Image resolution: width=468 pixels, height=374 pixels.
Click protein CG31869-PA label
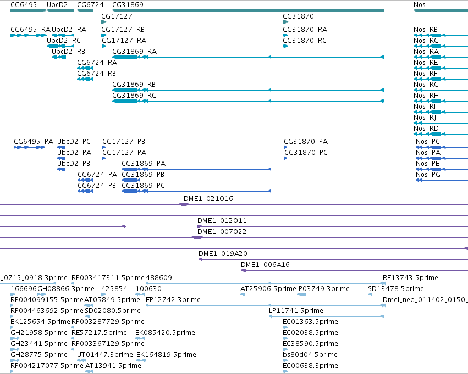point(144,164)
